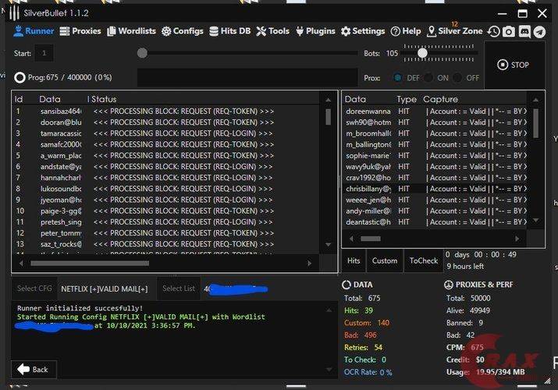Sort the list by Status column header
The height and width of the screenshot is (390, 558).
pyautogui.click(x=104, y=99)
